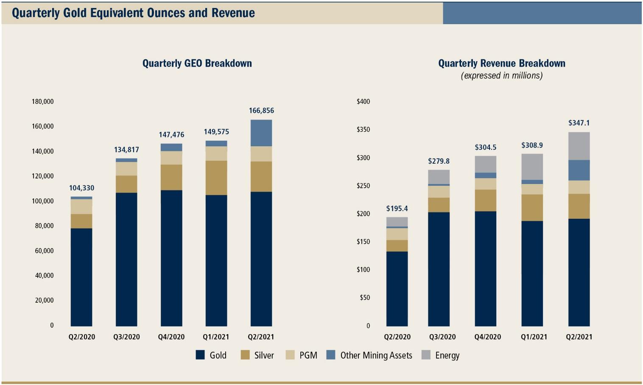
Task: Click the Energy segment of Revenue Q2/2021 bar
Action: point(579,146)
